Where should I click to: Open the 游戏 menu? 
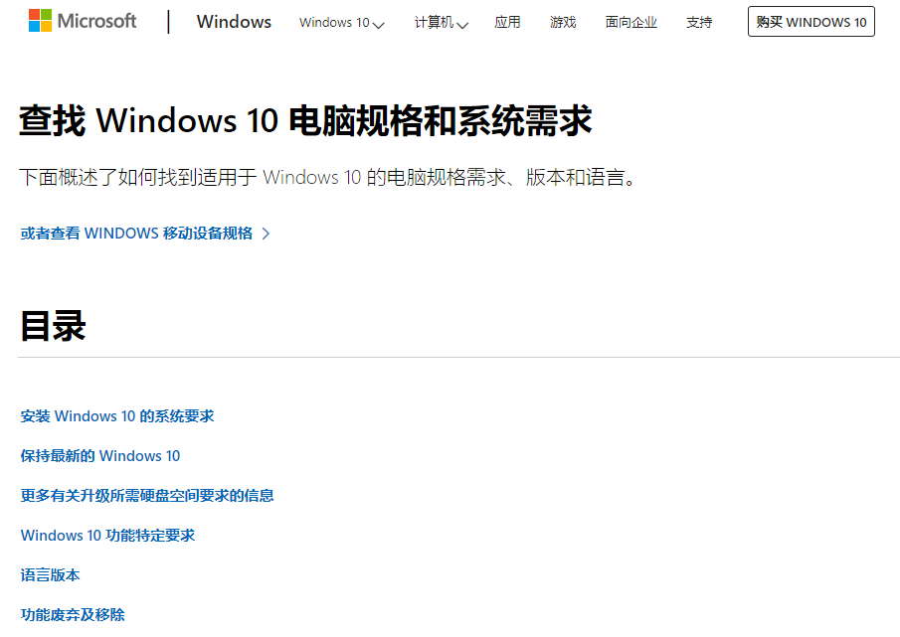tap(563, 22)
